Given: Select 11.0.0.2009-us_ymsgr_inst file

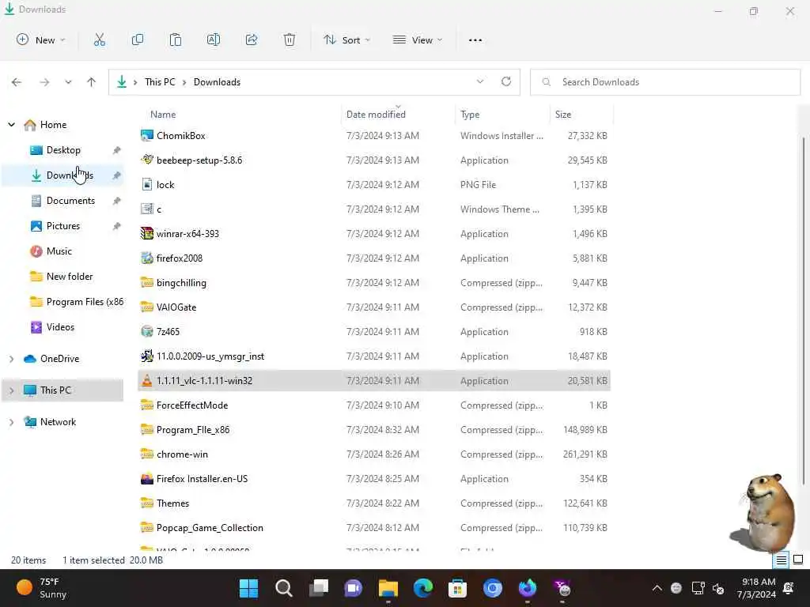Looking at the screenshot, I should 374,356.
